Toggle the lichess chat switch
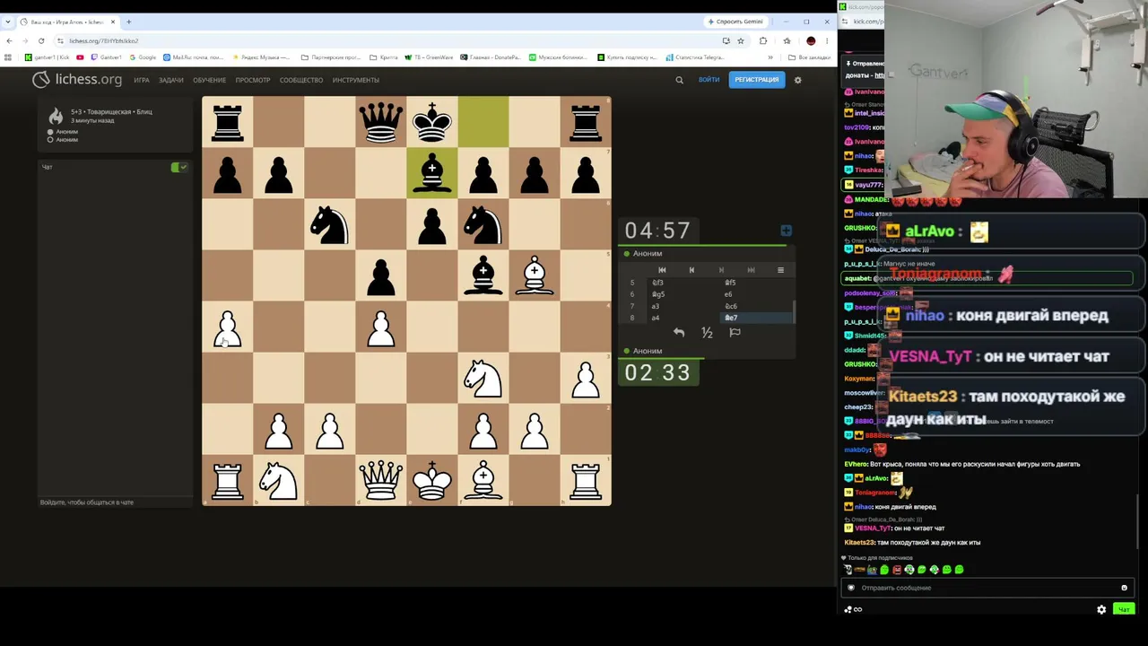The height and width of the screenshot is (646, 1148). click(179, 167)
